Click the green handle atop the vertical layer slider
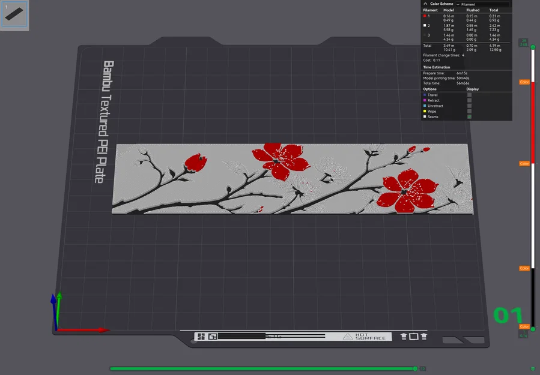Viewport: 540px width, 375px height. coord(533,47)
